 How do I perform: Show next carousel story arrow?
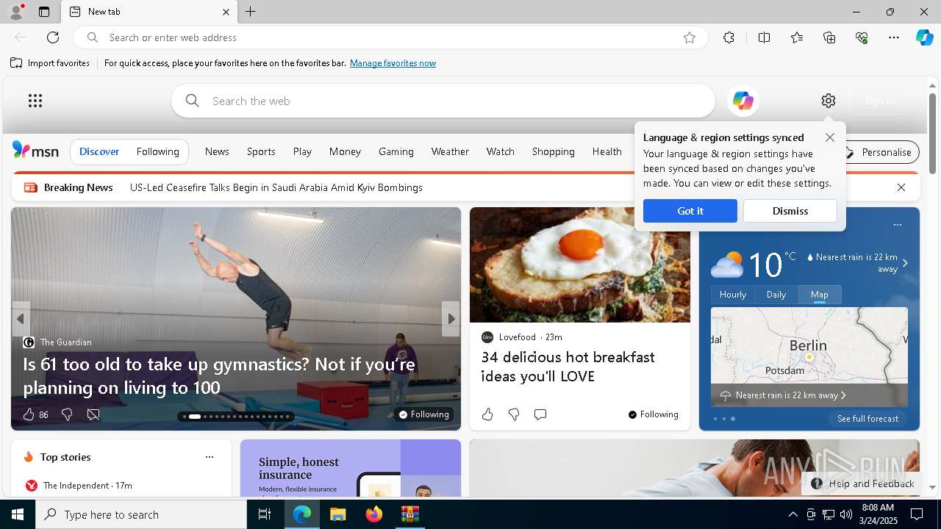(451, 319)
